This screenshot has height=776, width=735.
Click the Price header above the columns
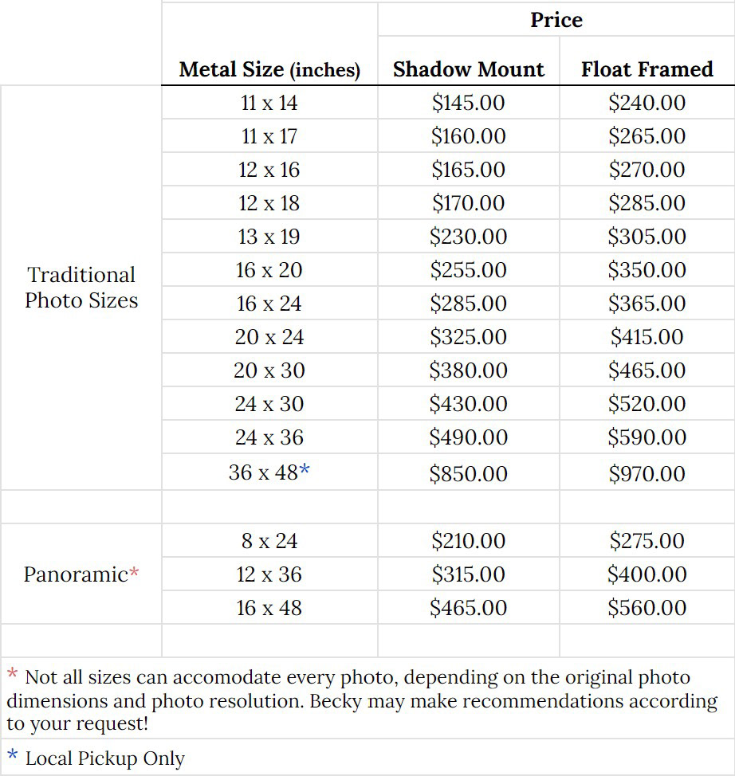click(556, 20)
